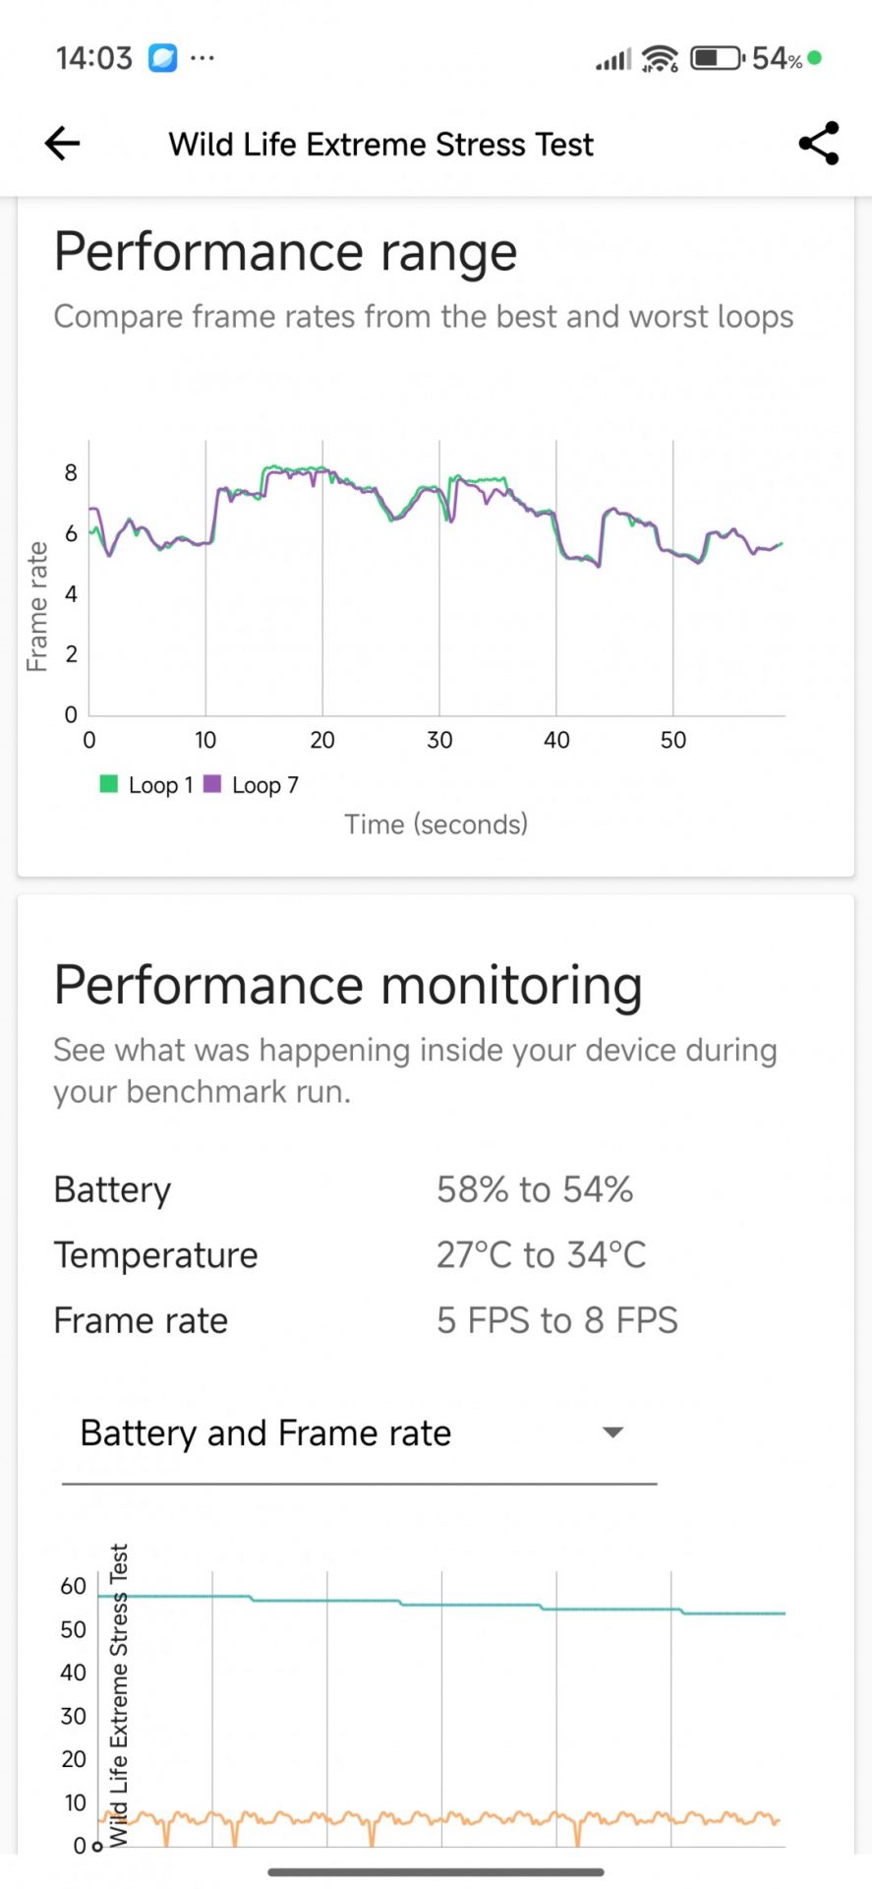Tap the Wi-Fi status icon
The image size is (872, 1889).
tap(659, 60)
